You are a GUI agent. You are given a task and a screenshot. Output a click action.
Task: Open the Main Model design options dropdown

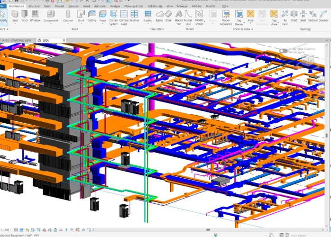[x=298, y=235]
